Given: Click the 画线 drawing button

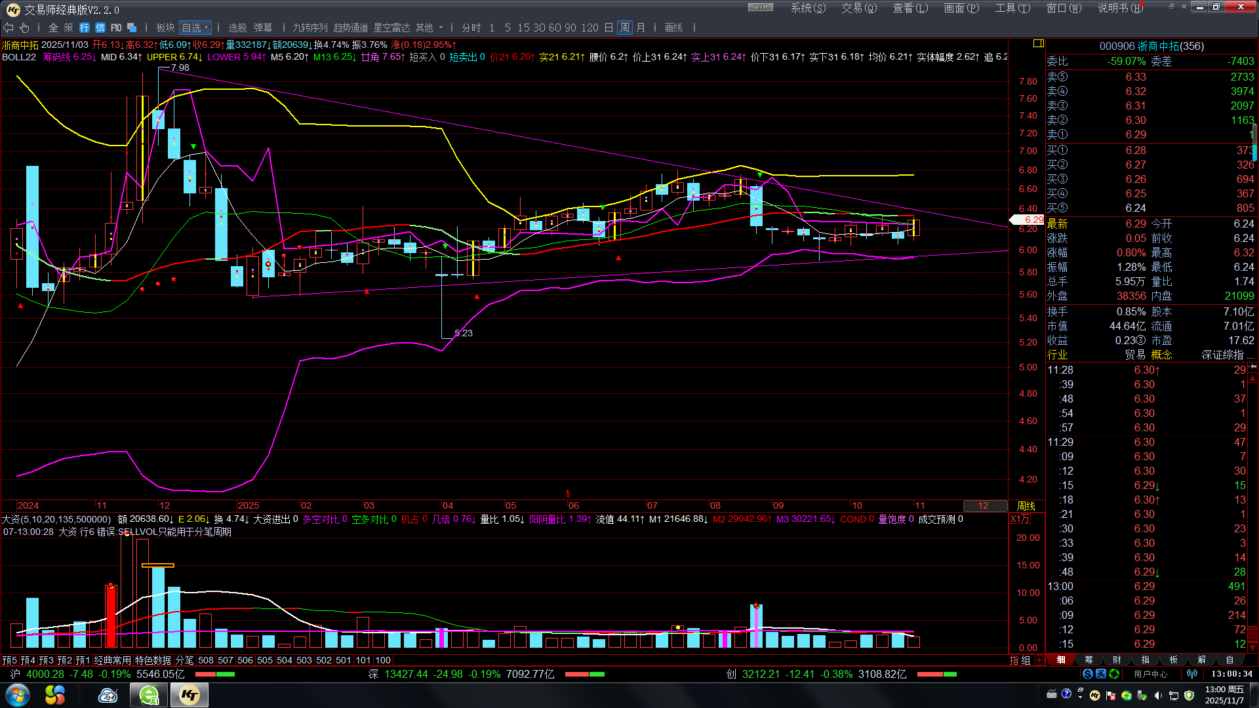Looking at the screenshot, I should point(673,28).
